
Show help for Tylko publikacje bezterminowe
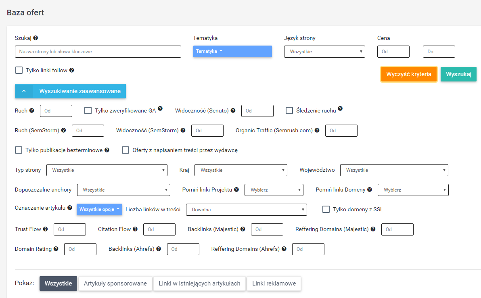(107, 150)
